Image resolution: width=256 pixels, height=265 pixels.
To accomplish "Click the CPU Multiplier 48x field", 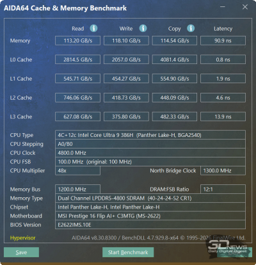I will pyautogui.click(x=77, y=171).
